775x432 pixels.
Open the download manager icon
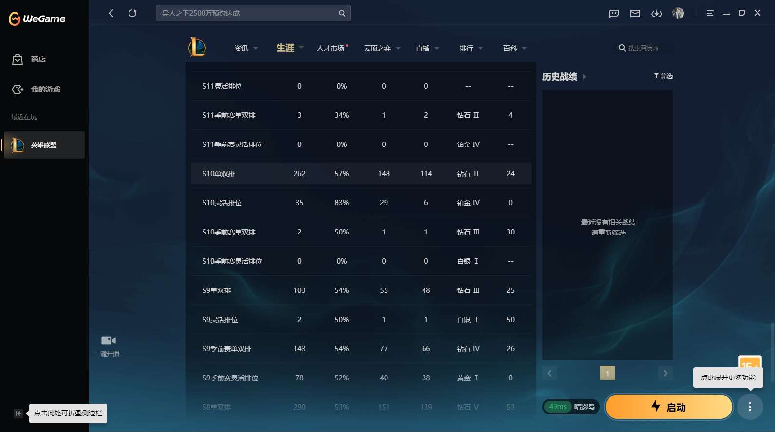pos(657,14)
